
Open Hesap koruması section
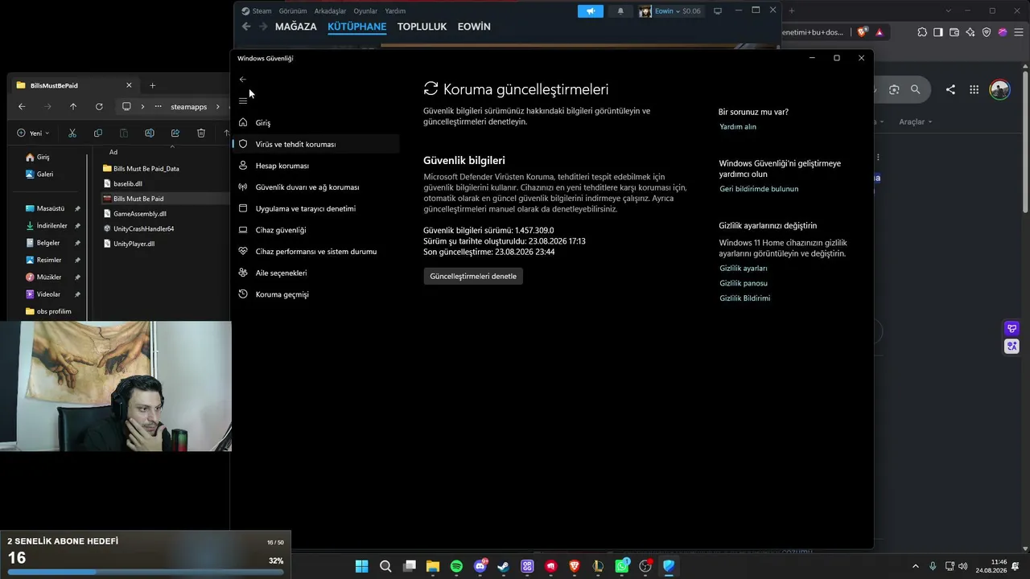click(x=315, y=166)
